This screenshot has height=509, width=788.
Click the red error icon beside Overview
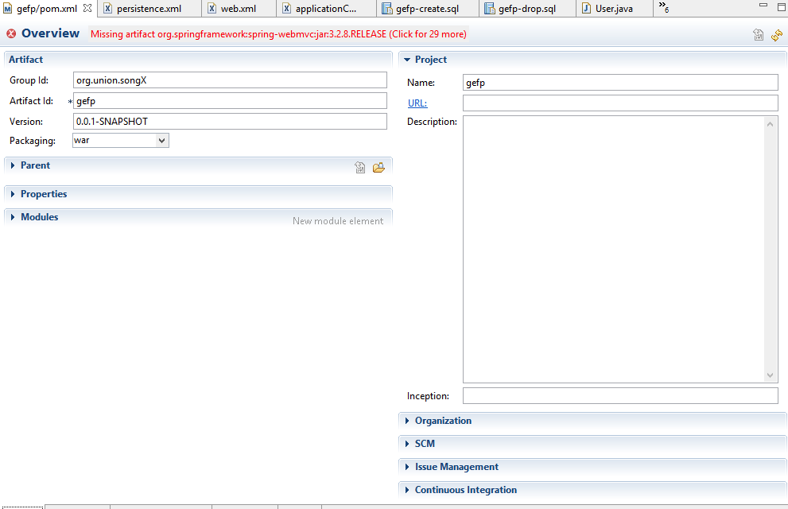pyautogui.click(x=11, y=34)
